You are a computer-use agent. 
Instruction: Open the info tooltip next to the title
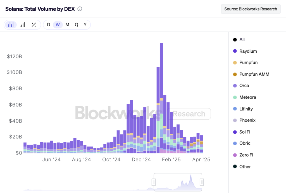pyautogui.click(x=80, y=9)
